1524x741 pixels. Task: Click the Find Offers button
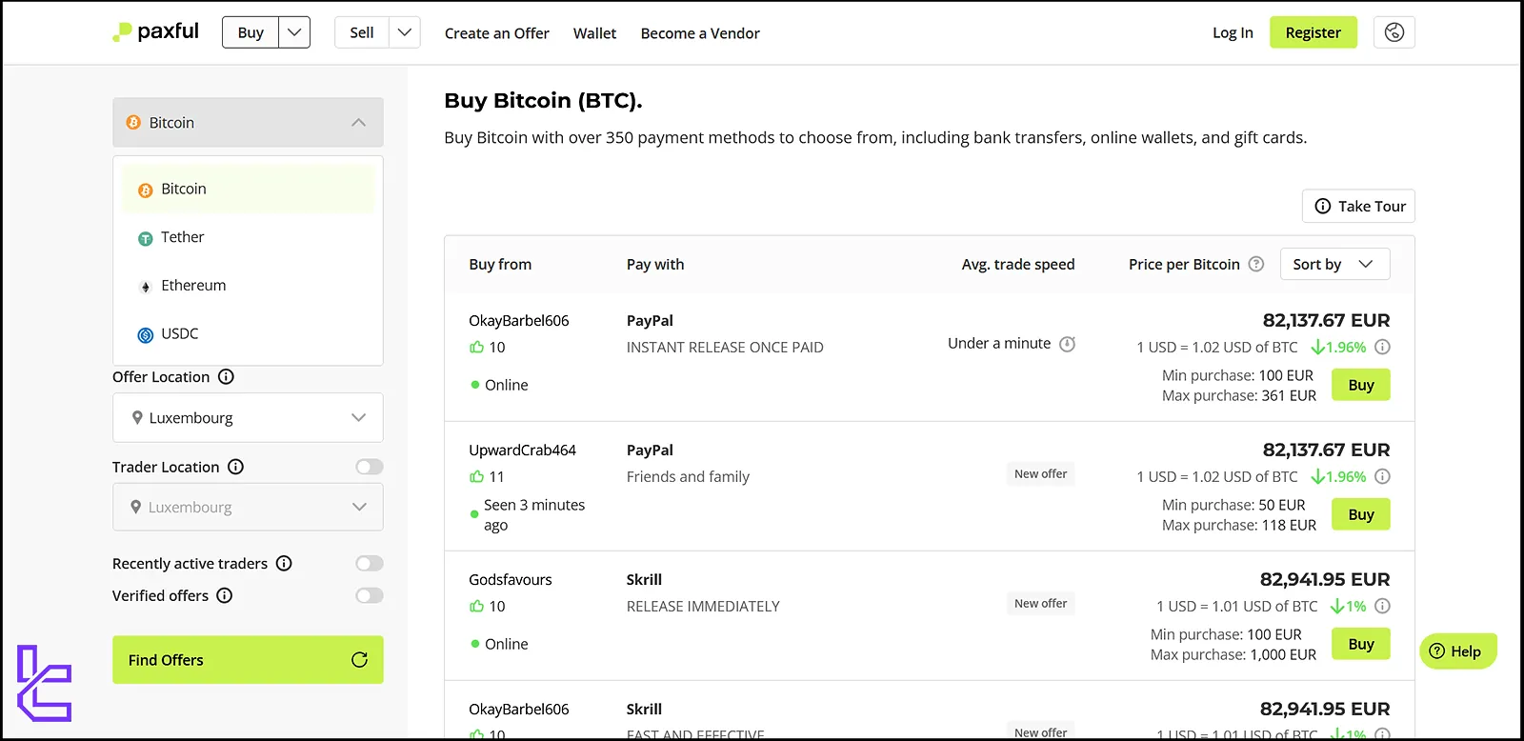(x=248, y=660)
